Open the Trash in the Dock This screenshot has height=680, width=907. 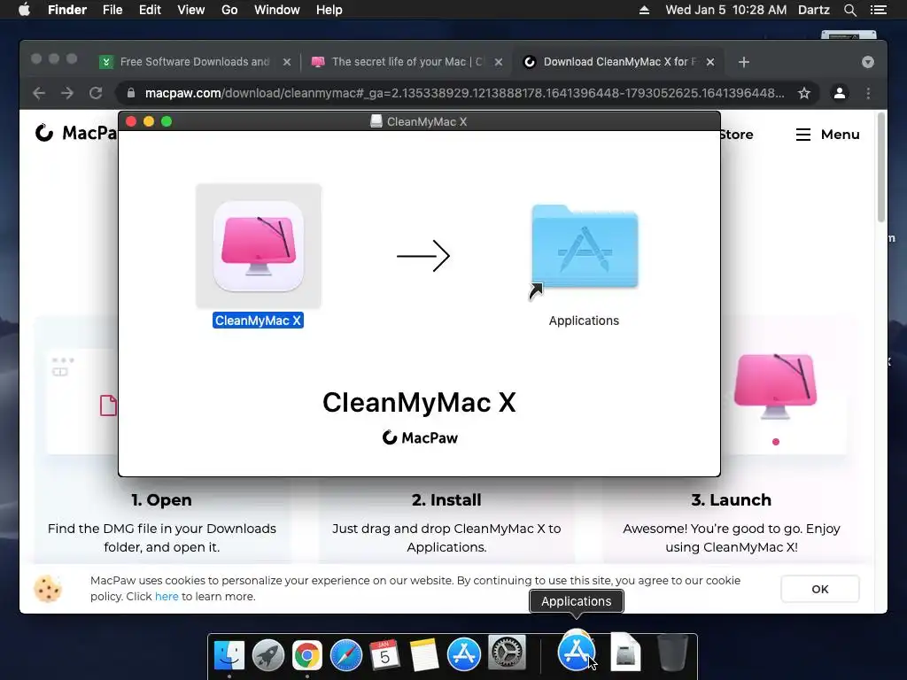pos(673,653)
